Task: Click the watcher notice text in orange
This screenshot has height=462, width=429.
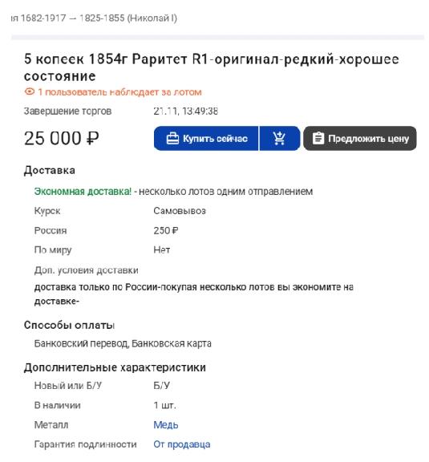Action: pyautogui.click(x=119, y=92)
